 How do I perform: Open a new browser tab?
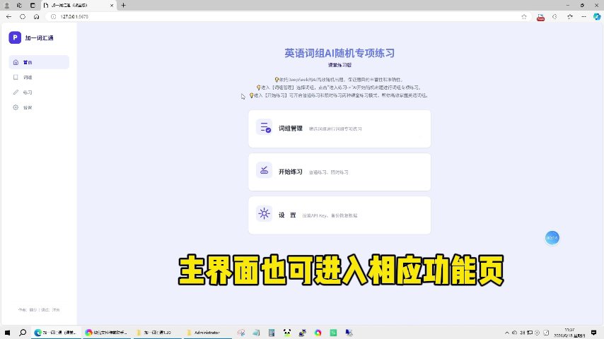click(x=123, y=6)
